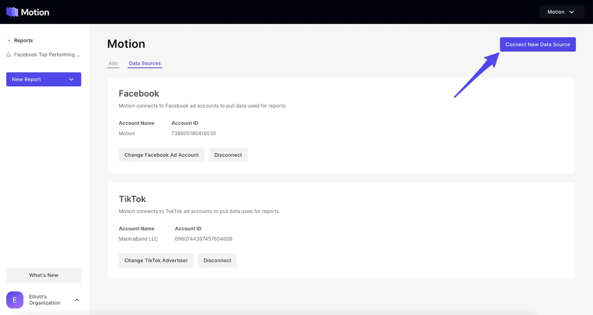This screenshot has height=315, width=593.
Task: Collapse the Reports section chevron
Action: (8, 41)
